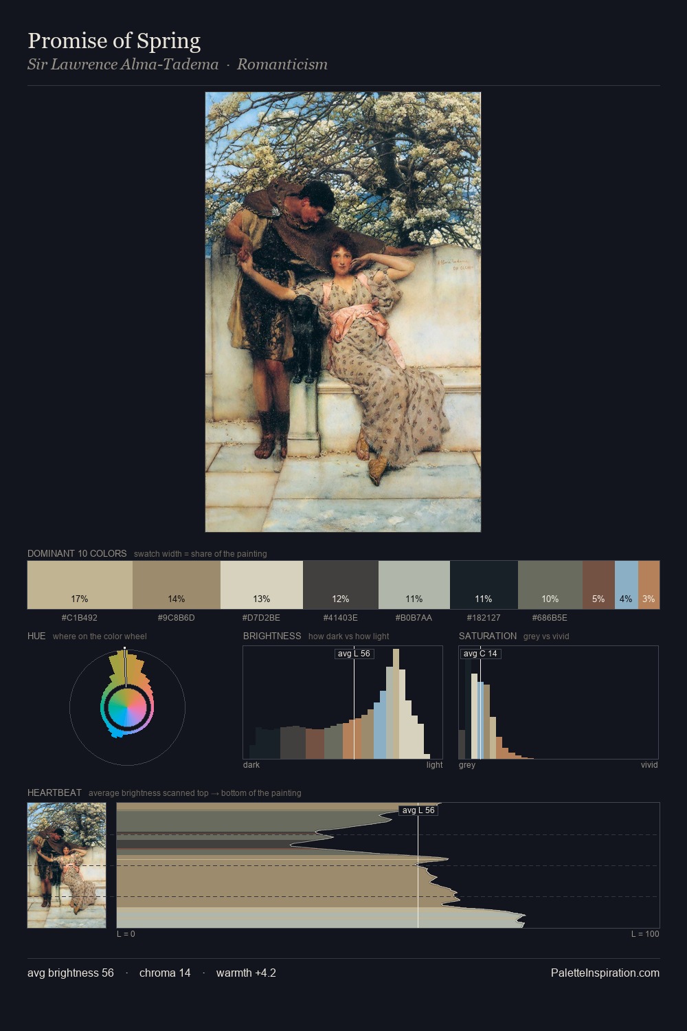Click the 'vivid' axis label
The width and height of the screenshot is (687, 1031).
pyautogui.click(x=649, y=765)
